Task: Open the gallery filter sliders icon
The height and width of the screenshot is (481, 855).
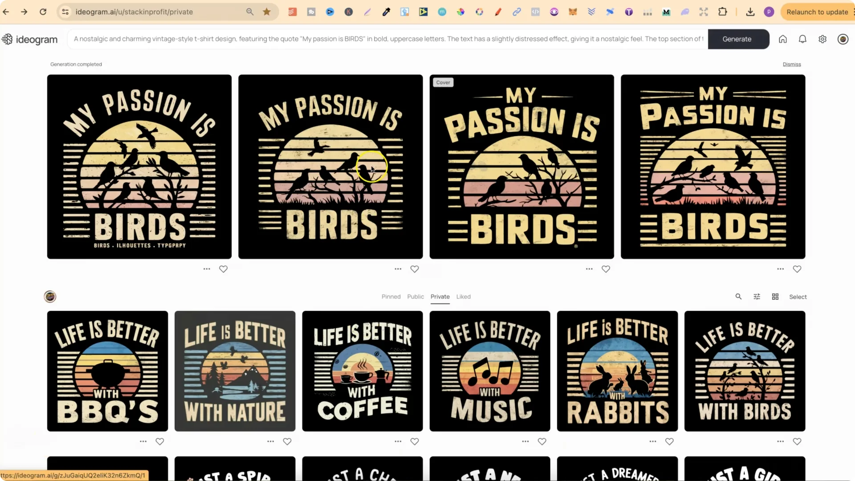Action: point(757,297)
